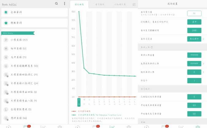
Task: Open the 大学英语专业八级 (9) library
Action: tap(35, 101)
